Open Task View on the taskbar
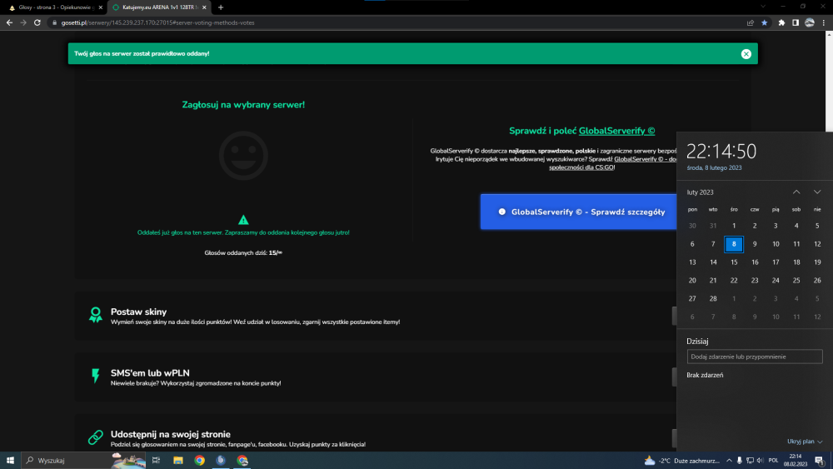833x469 pixels. [x=156, y=461]
